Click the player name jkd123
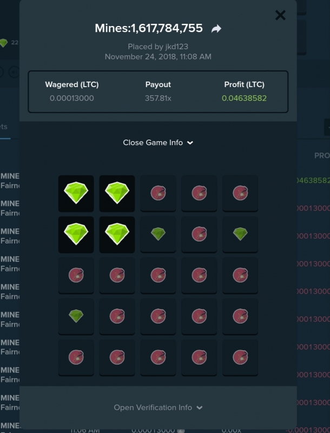Screen dimensions: 330x433 tap(177, 47)
